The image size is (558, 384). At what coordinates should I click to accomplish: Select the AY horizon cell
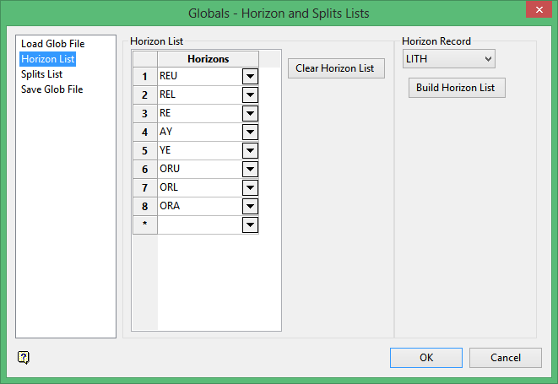click(x=199, y=132)
